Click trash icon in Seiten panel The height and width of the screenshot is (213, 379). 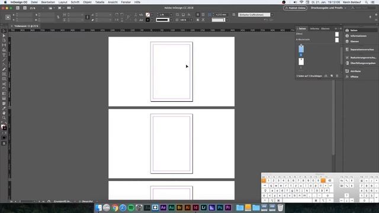click(x=337, y=76)
